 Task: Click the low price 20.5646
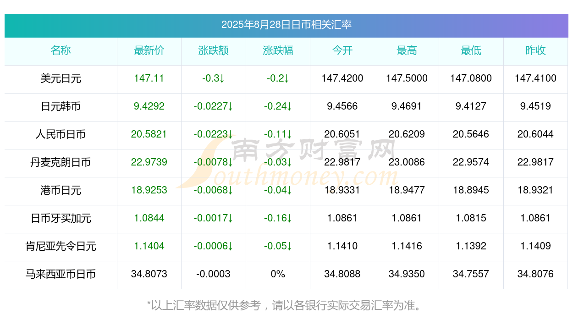pos(471,134)
